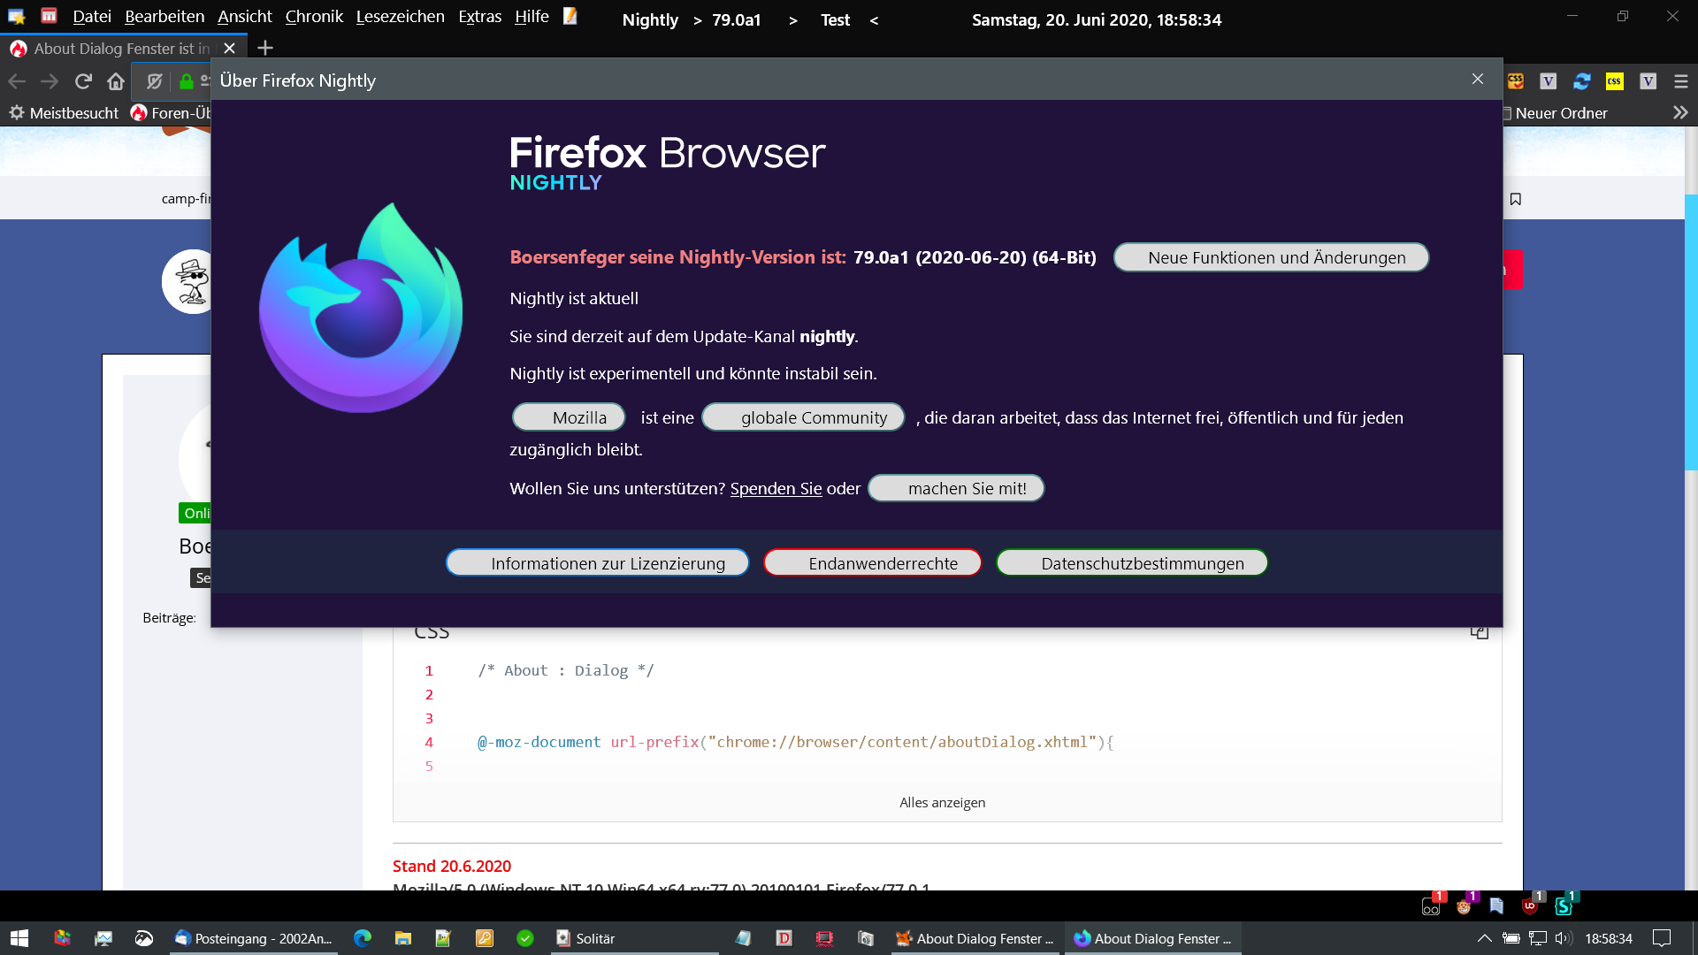The image size is (1698, 955).
Task: Open the Spenden Sie link
Action: [776, 488]
